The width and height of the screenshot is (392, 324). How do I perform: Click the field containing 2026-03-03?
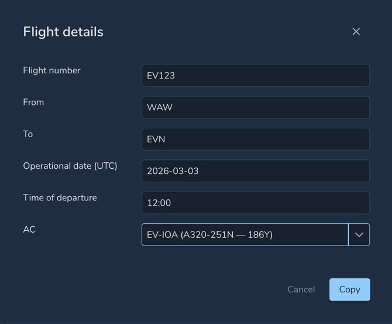[x=255, y=171]
